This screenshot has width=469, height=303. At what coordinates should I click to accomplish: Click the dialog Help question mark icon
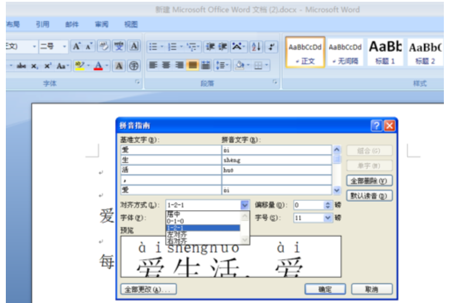[x=376, y=126]
